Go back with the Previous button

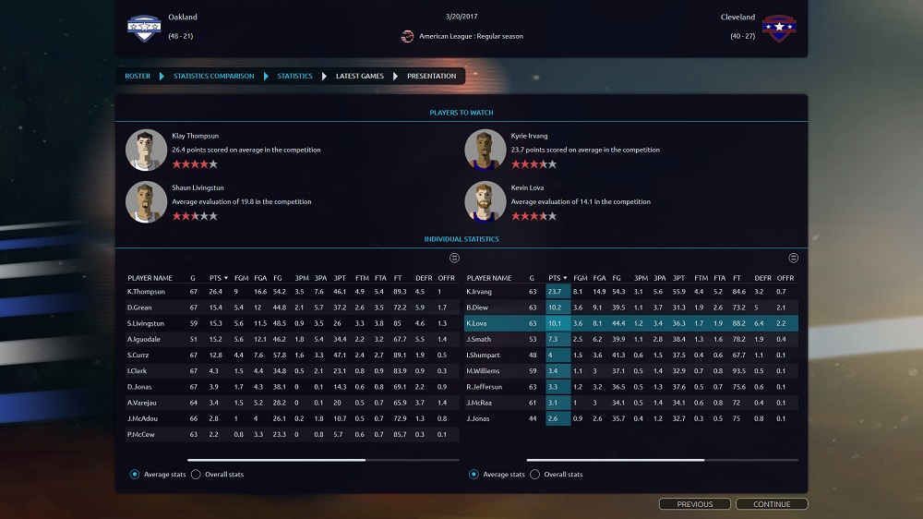point(694,504)
